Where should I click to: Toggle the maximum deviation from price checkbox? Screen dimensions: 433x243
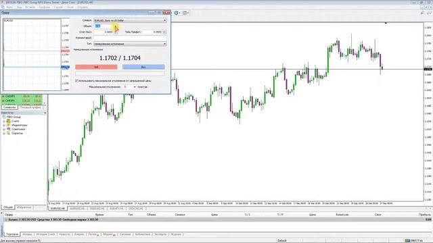click(76, 81)
